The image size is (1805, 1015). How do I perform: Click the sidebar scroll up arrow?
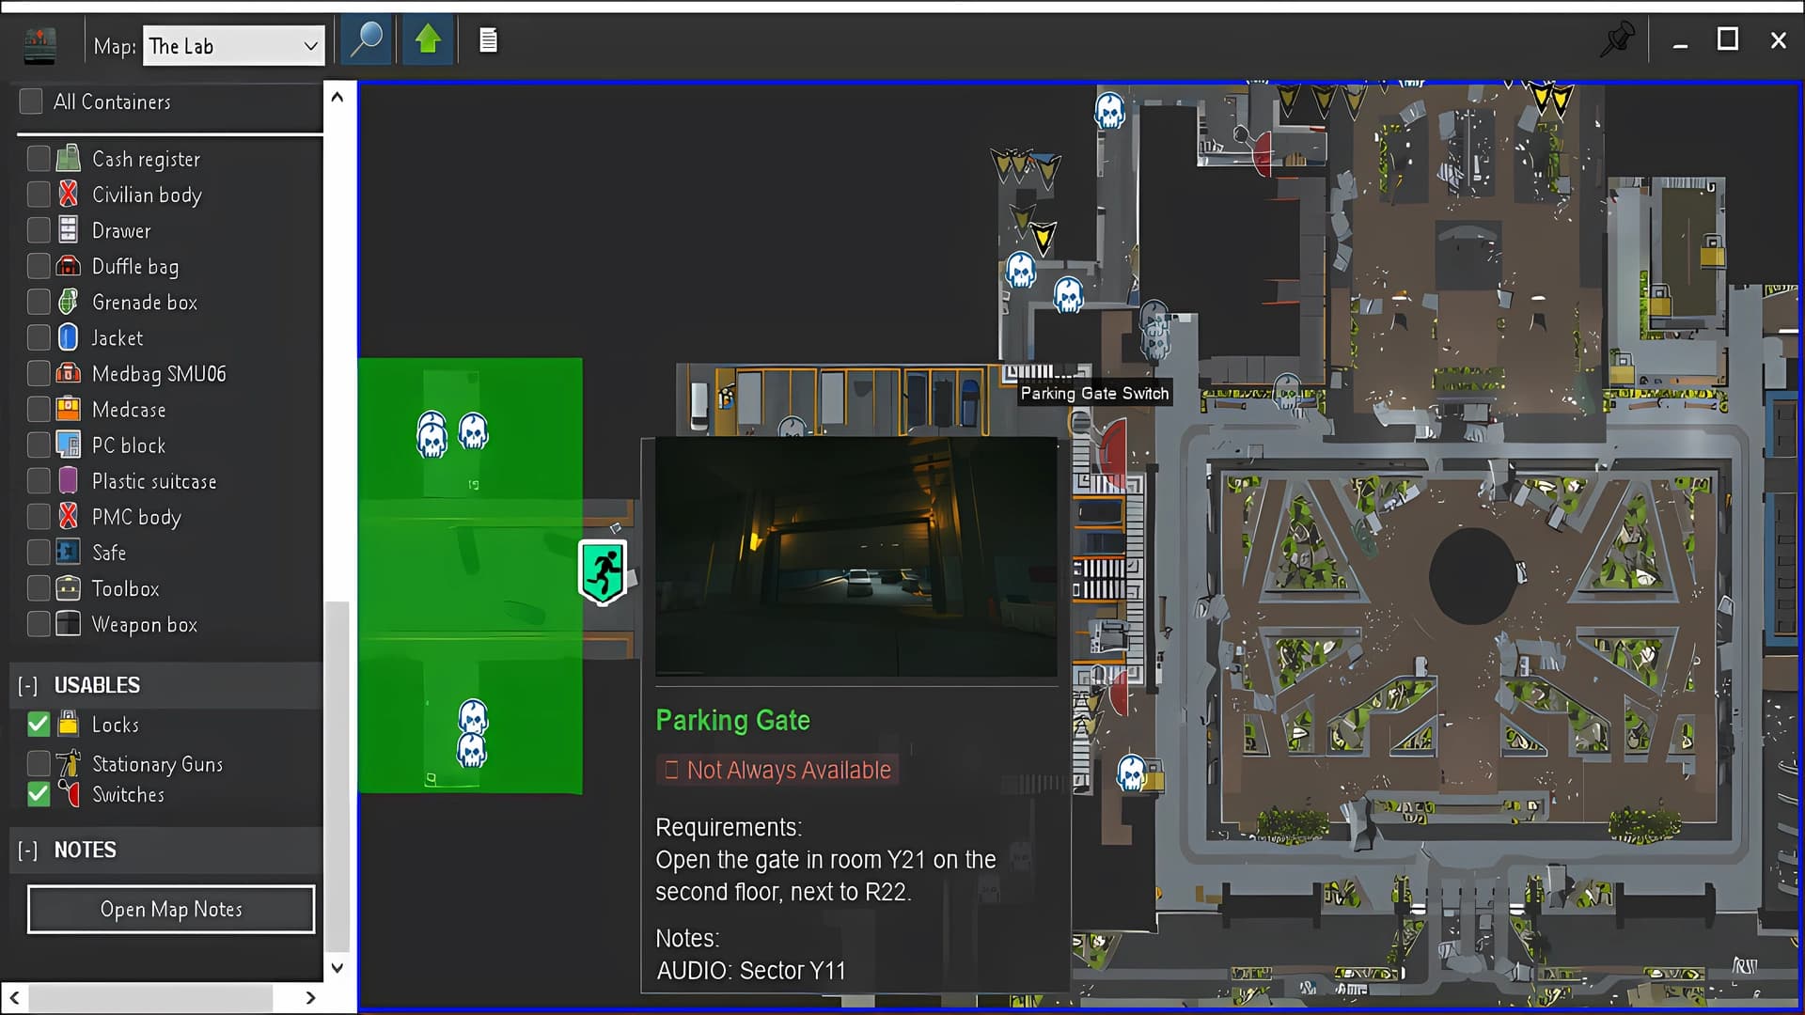tap(337, 97)
